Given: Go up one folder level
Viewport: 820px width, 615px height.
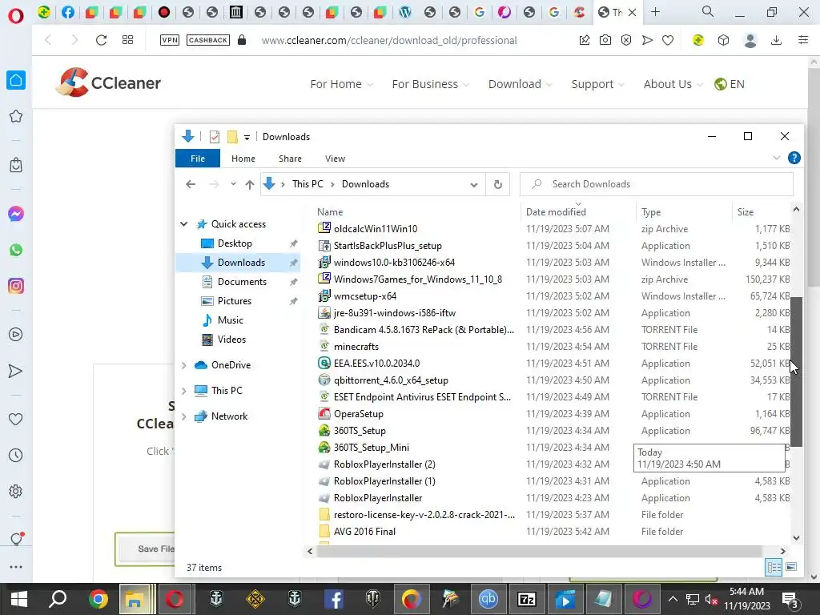Looking at the screenshot, I should [250, 184].
